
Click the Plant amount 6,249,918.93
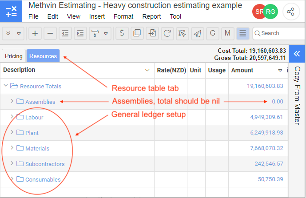(x=266, y=133)
